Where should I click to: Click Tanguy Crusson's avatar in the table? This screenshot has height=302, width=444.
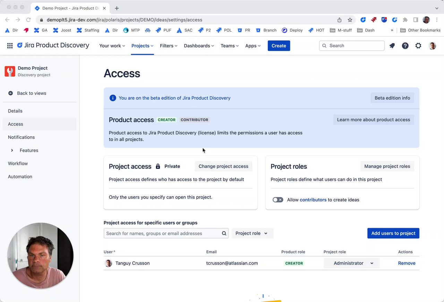108,263
